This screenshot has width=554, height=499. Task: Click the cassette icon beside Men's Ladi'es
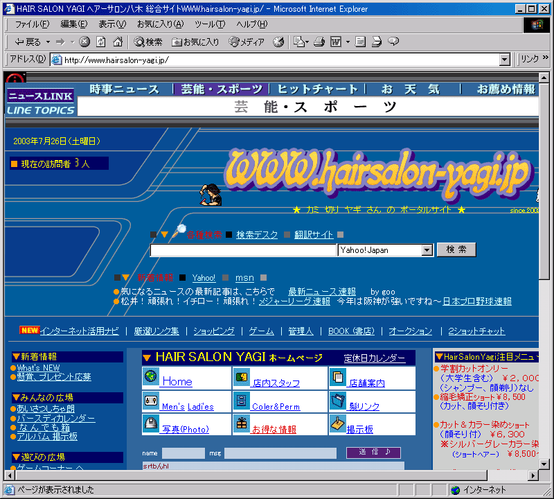pyautogui.click(x=151, y=401)
